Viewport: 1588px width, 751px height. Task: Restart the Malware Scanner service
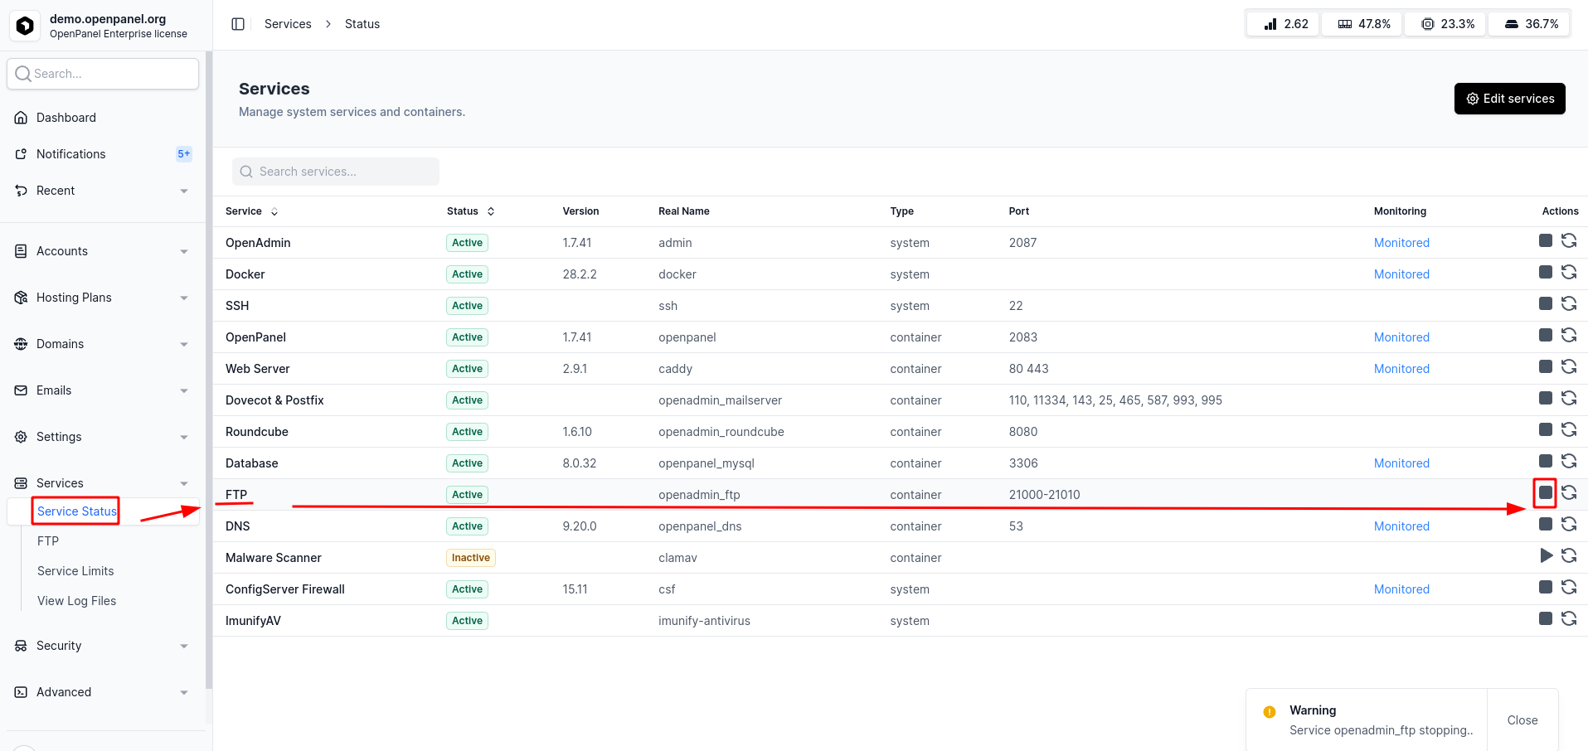[x=1569, y=555]
